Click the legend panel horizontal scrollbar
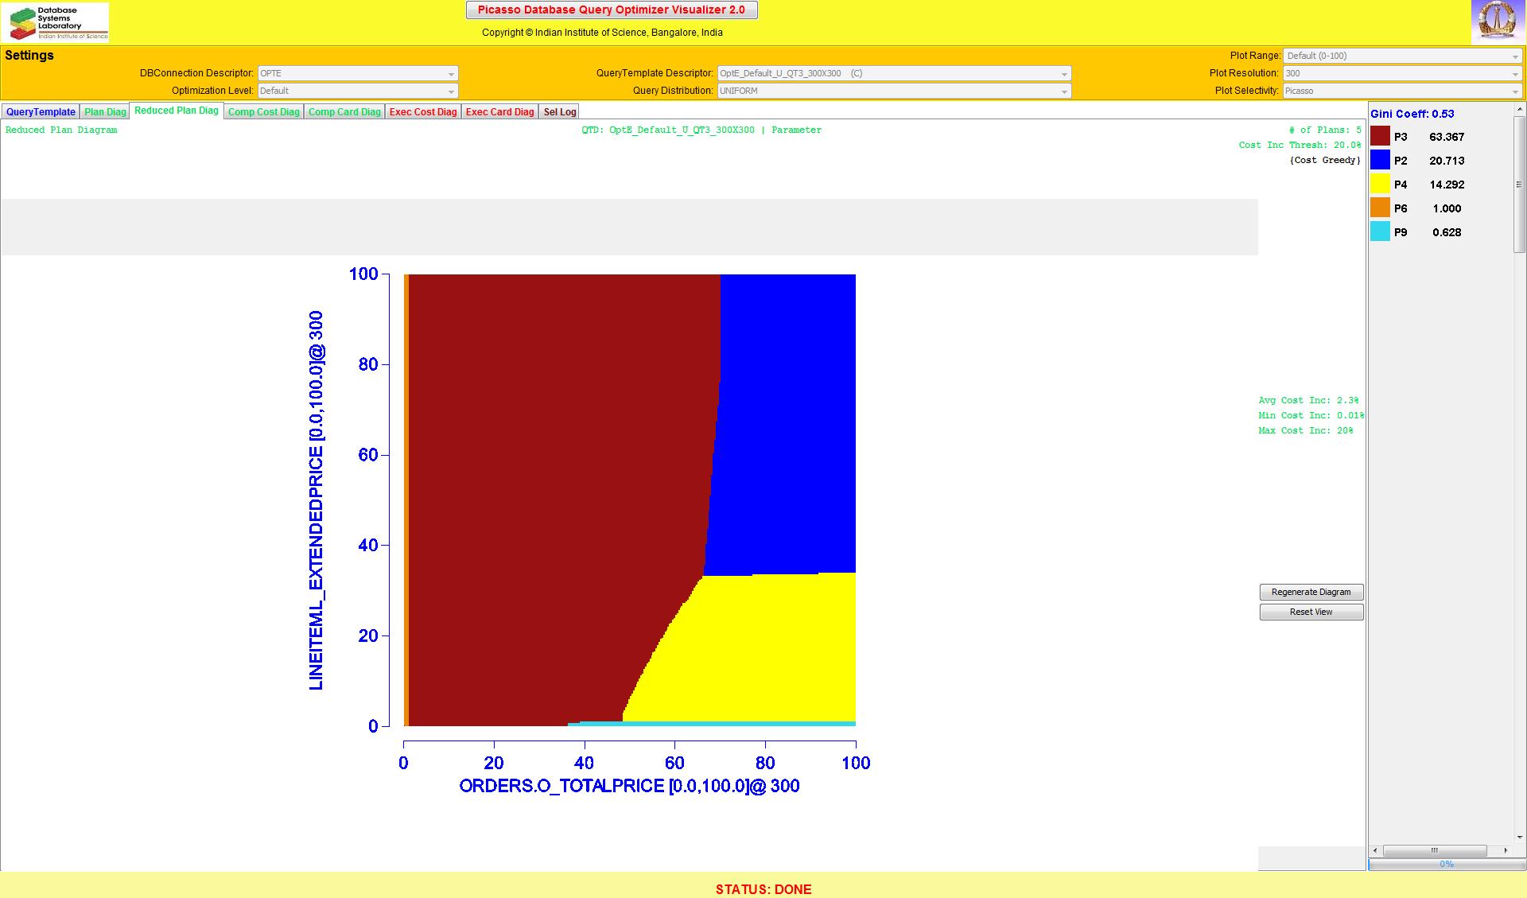The width and height of the screenshot is (1527, 898). pos(1435,850)
